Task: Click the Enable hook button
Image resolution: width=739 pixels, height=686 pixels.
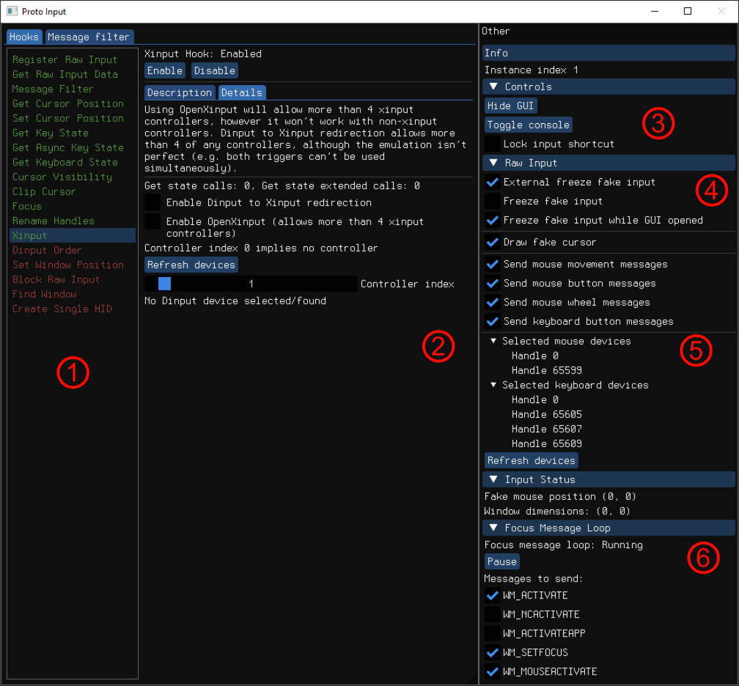Action: point(165,71)
